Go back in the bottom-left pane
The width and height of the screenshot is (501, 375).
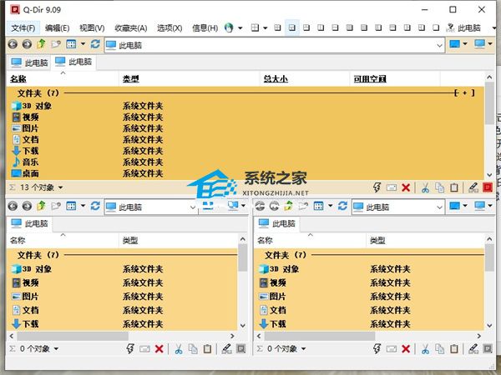(x=13, y=206)
